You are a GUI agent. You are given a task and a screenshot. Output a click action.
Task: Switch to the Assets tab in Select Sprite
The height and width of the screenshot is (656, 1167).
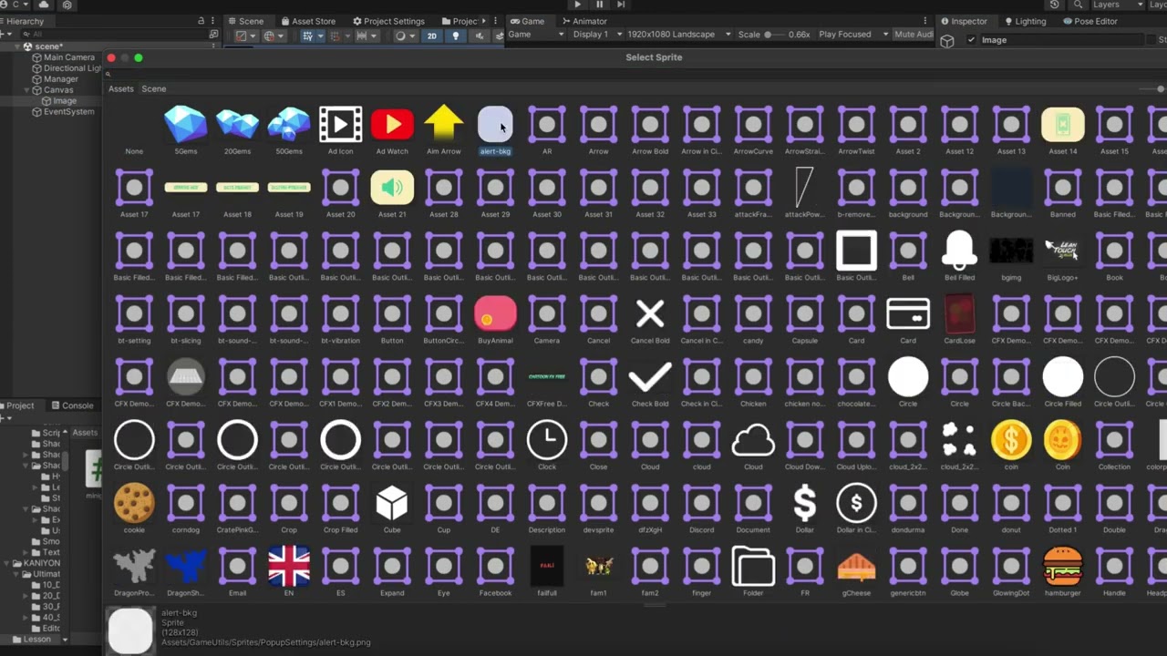click(121, 89)
